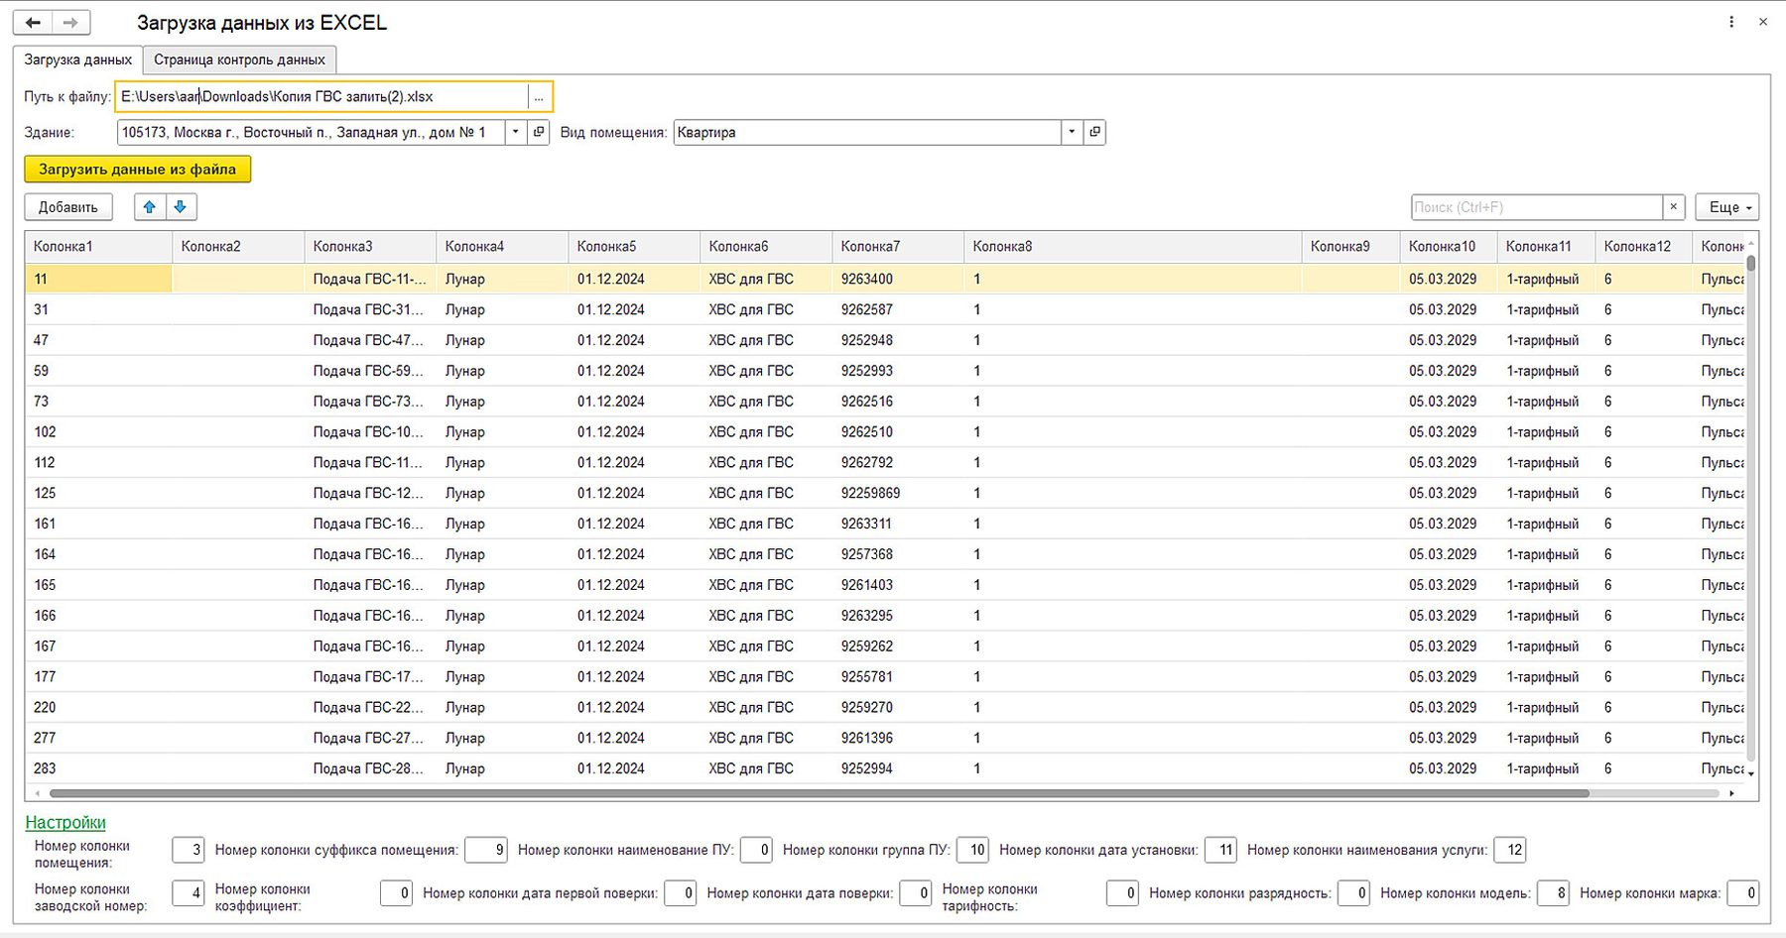Click the Загрузить данные из файла button
Image resolution: width=1786 pixels, height=938 pixels.
point(138,170)
